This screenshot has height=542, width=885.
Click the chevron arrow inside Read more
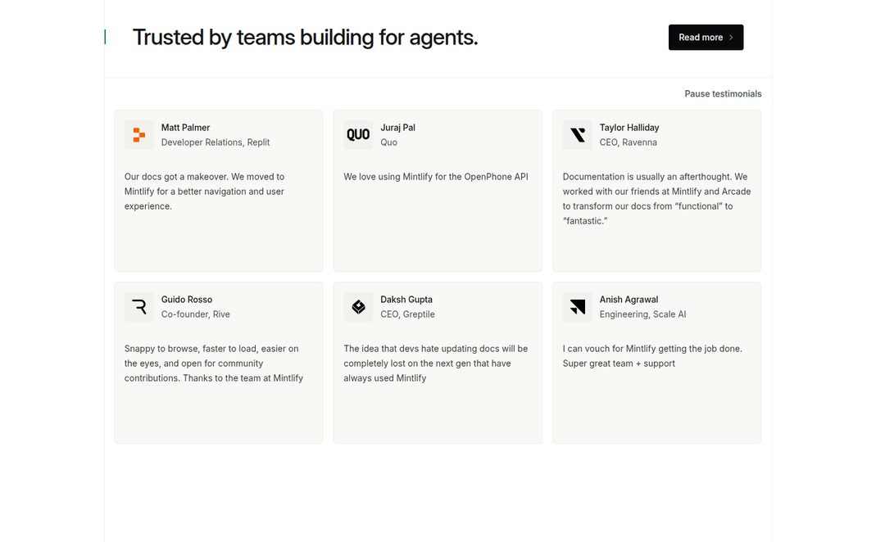[x=731, y=37]
